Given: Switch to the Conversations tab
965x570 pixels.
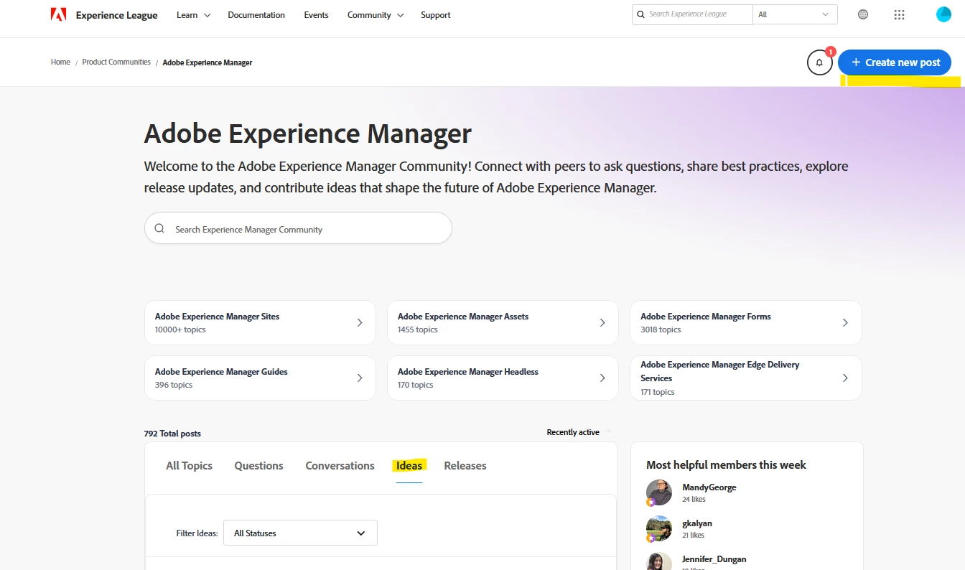Looking at the screenshot, I should pyautogui.click(x=340, y=465).
